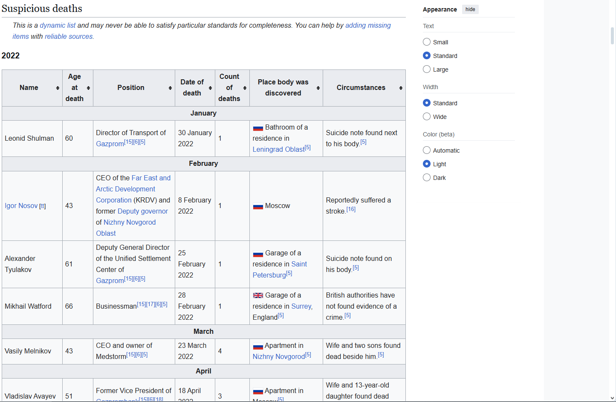Click the '8 February 2022' date cell

[194, 206]
